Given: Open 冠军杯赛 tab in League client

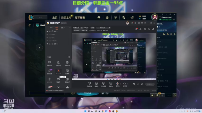Looking at the screenshot, I should tap(80, 18).
